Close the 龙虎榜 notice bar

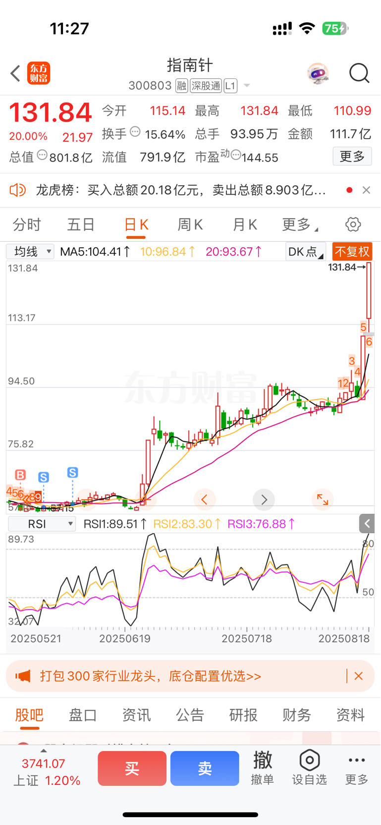coord(366,190)
